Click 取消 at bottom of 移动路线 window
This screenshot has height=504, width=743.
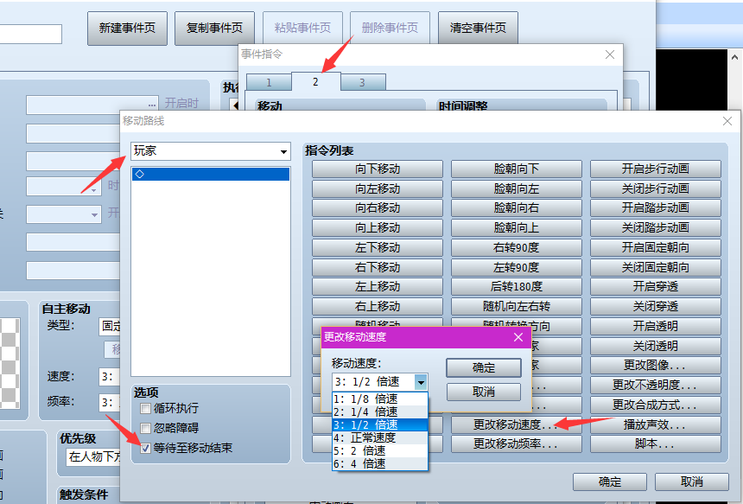coord(692,482)
